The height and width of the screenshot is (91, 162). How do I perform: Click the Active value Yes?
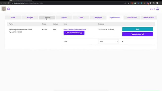click(54, 30)
